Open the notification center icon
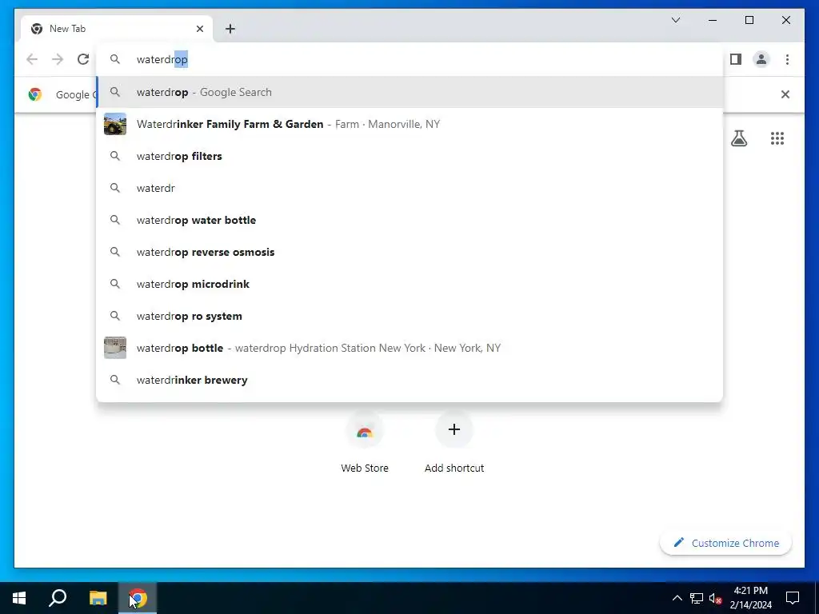 (793, 598)
